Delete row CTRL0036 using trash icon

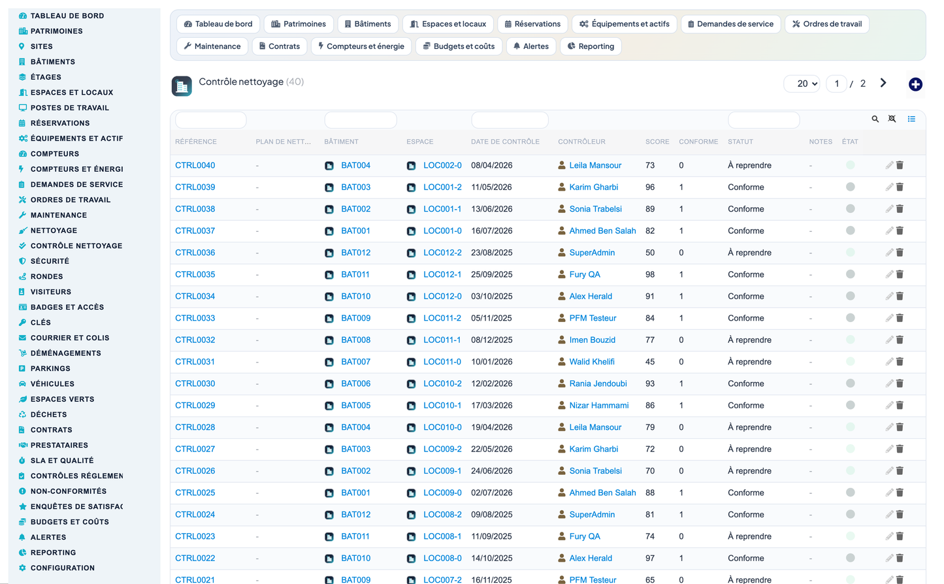900,252
